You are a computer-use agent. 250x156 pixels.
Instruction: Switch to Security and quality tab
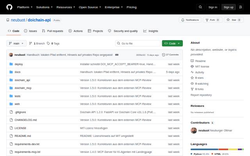[123, 31]
